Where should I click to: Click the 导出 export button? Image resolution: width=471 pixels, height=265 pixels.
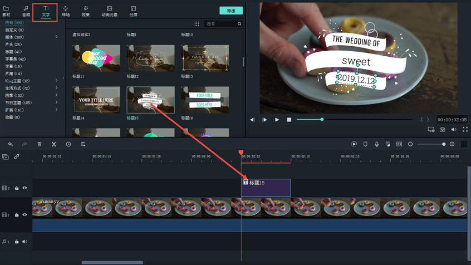(x=231, y=11)
